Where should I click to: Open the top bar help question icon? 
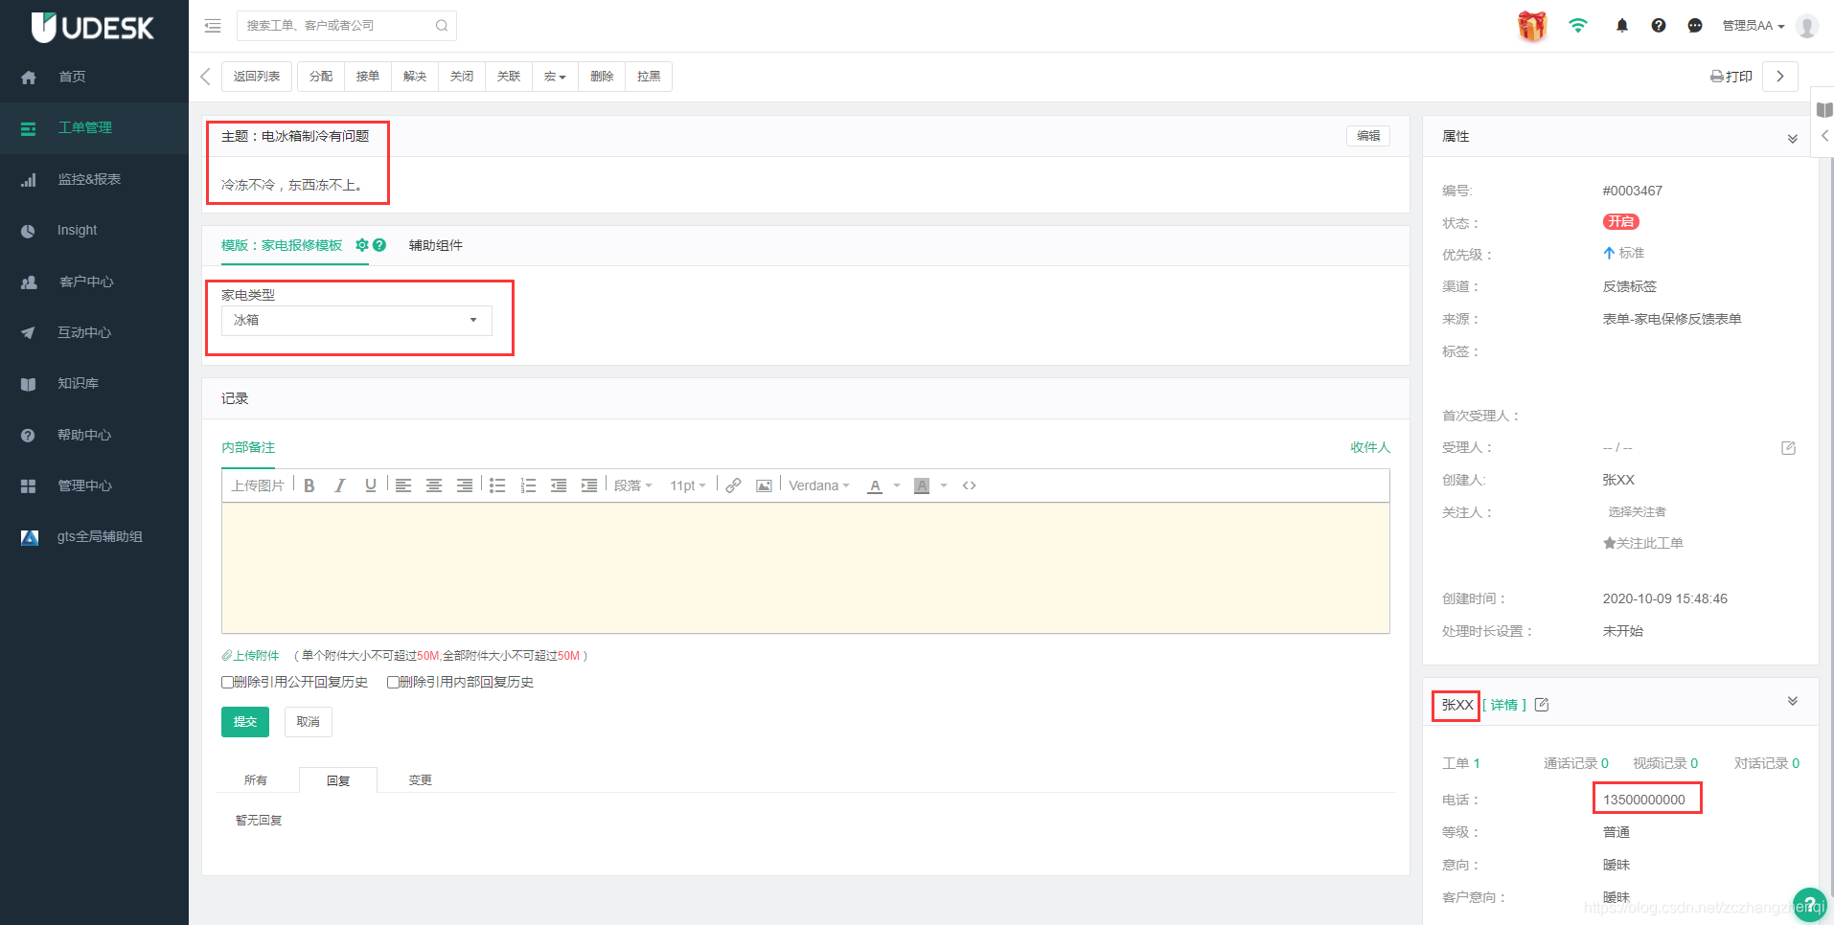pyautogui.click(x=1659, y=26)
